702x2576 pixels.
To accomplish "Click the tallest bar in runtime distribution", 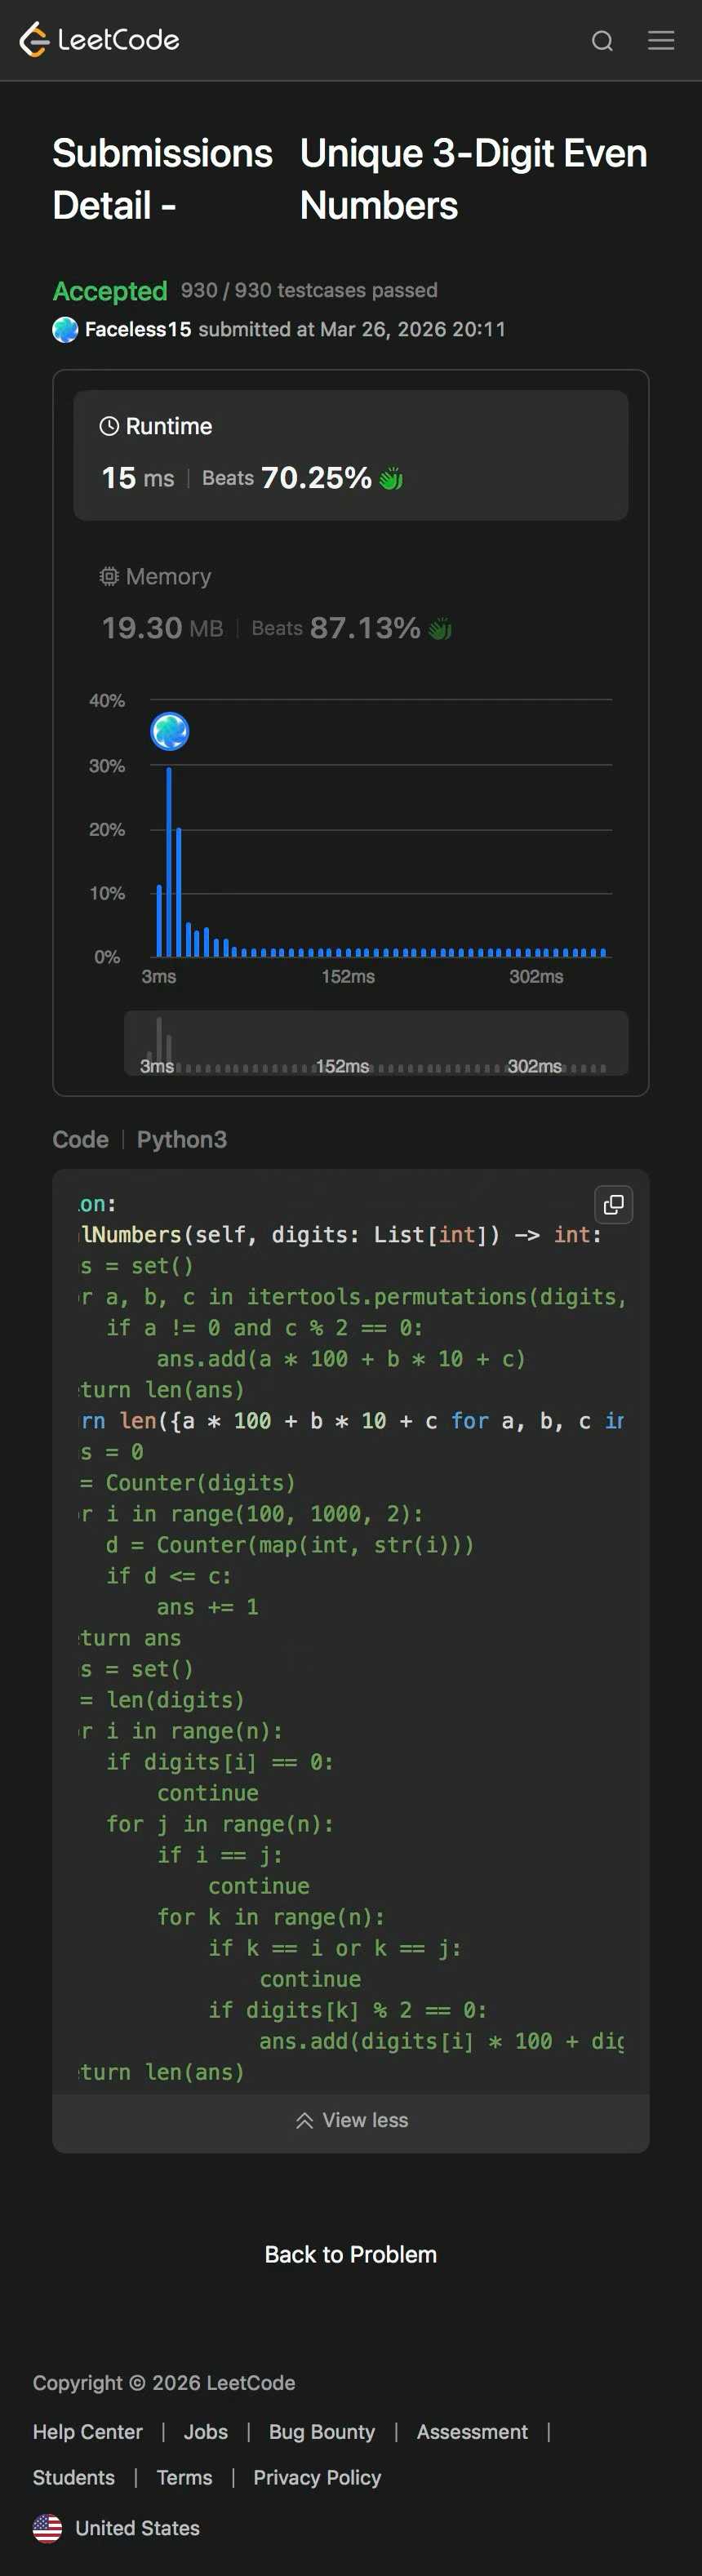I will (169, 862).
